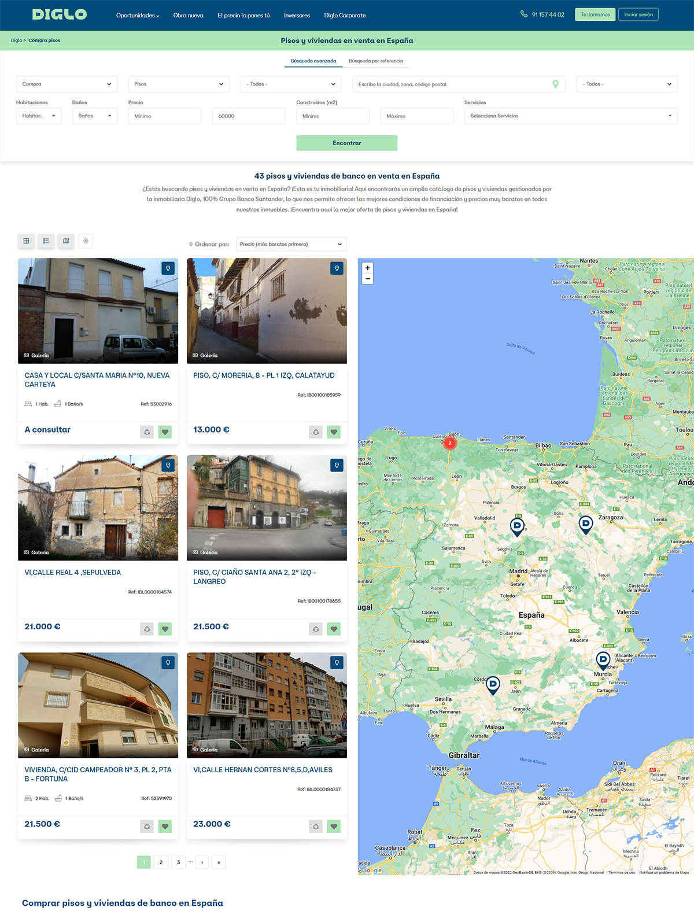Switch to map view layout
Screen dimensions: 694x911
pyautogui.click(x=66, y=241)
